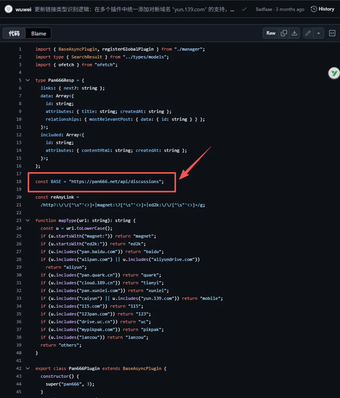Image resolution: width=340 pixels, height=398 pixels.
Task: Click mostRelevantPost property on line 10
Action: pos(110,119)
